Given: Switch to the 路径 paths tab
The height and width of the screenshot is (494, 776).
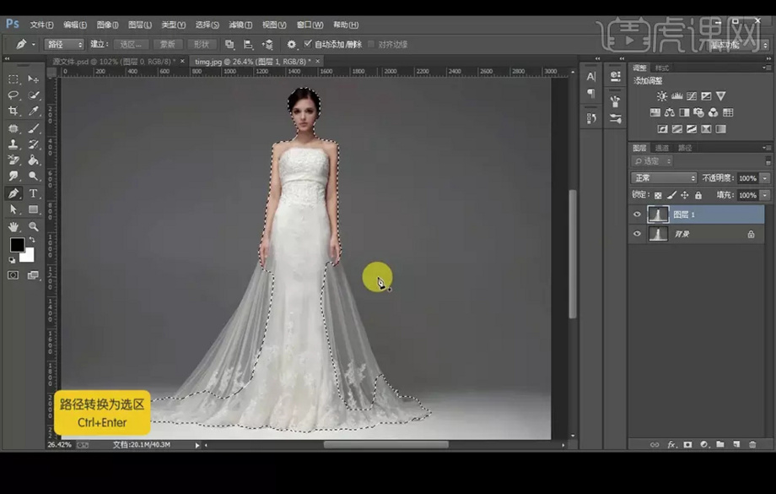Looking at the screenshot, I should tap(685, 148).
